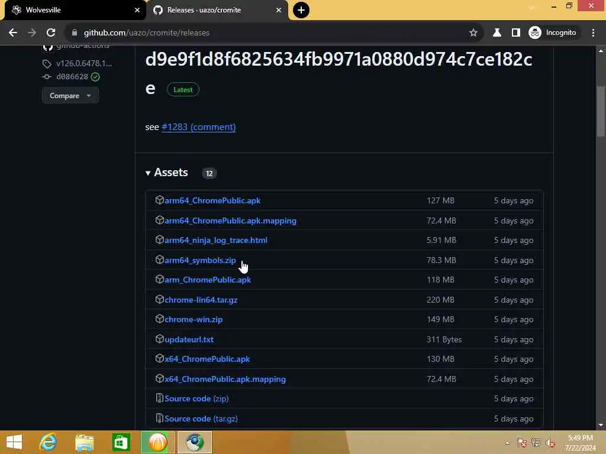Download Source code (tar.gz)
This screenshot has height=454, width=606.
(201, 419)
